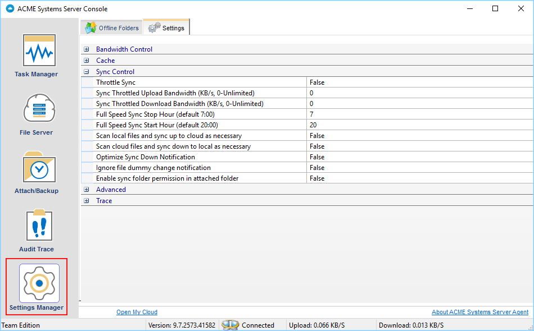Toggle the Throttle Sync False value
The width and height of the screenshot is (534, 331).
pos(419,82)
